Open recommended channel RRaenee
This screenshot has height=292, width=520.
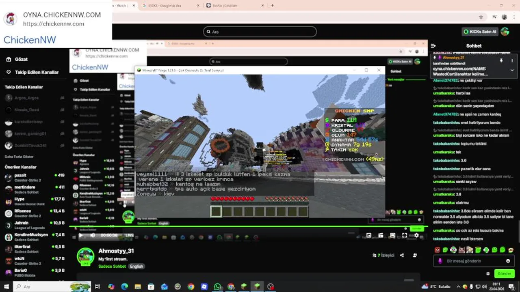[35, 213]
